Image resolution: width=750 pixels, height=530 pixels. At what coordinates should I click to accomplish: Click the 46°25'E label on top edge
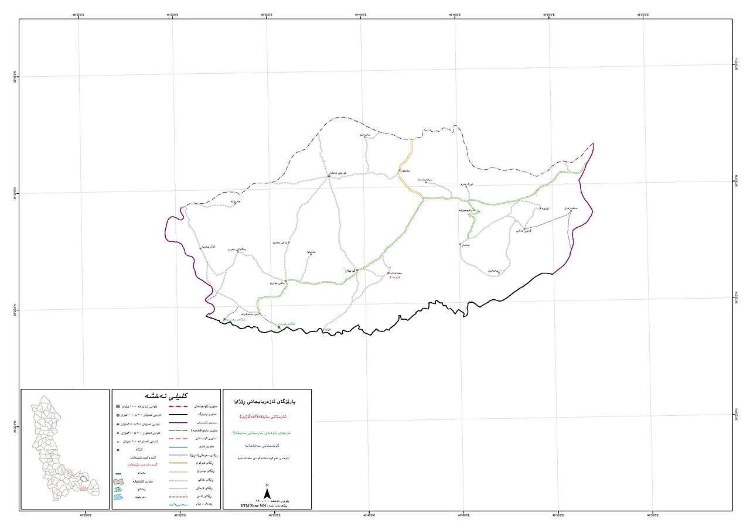[x=77, y=13]
